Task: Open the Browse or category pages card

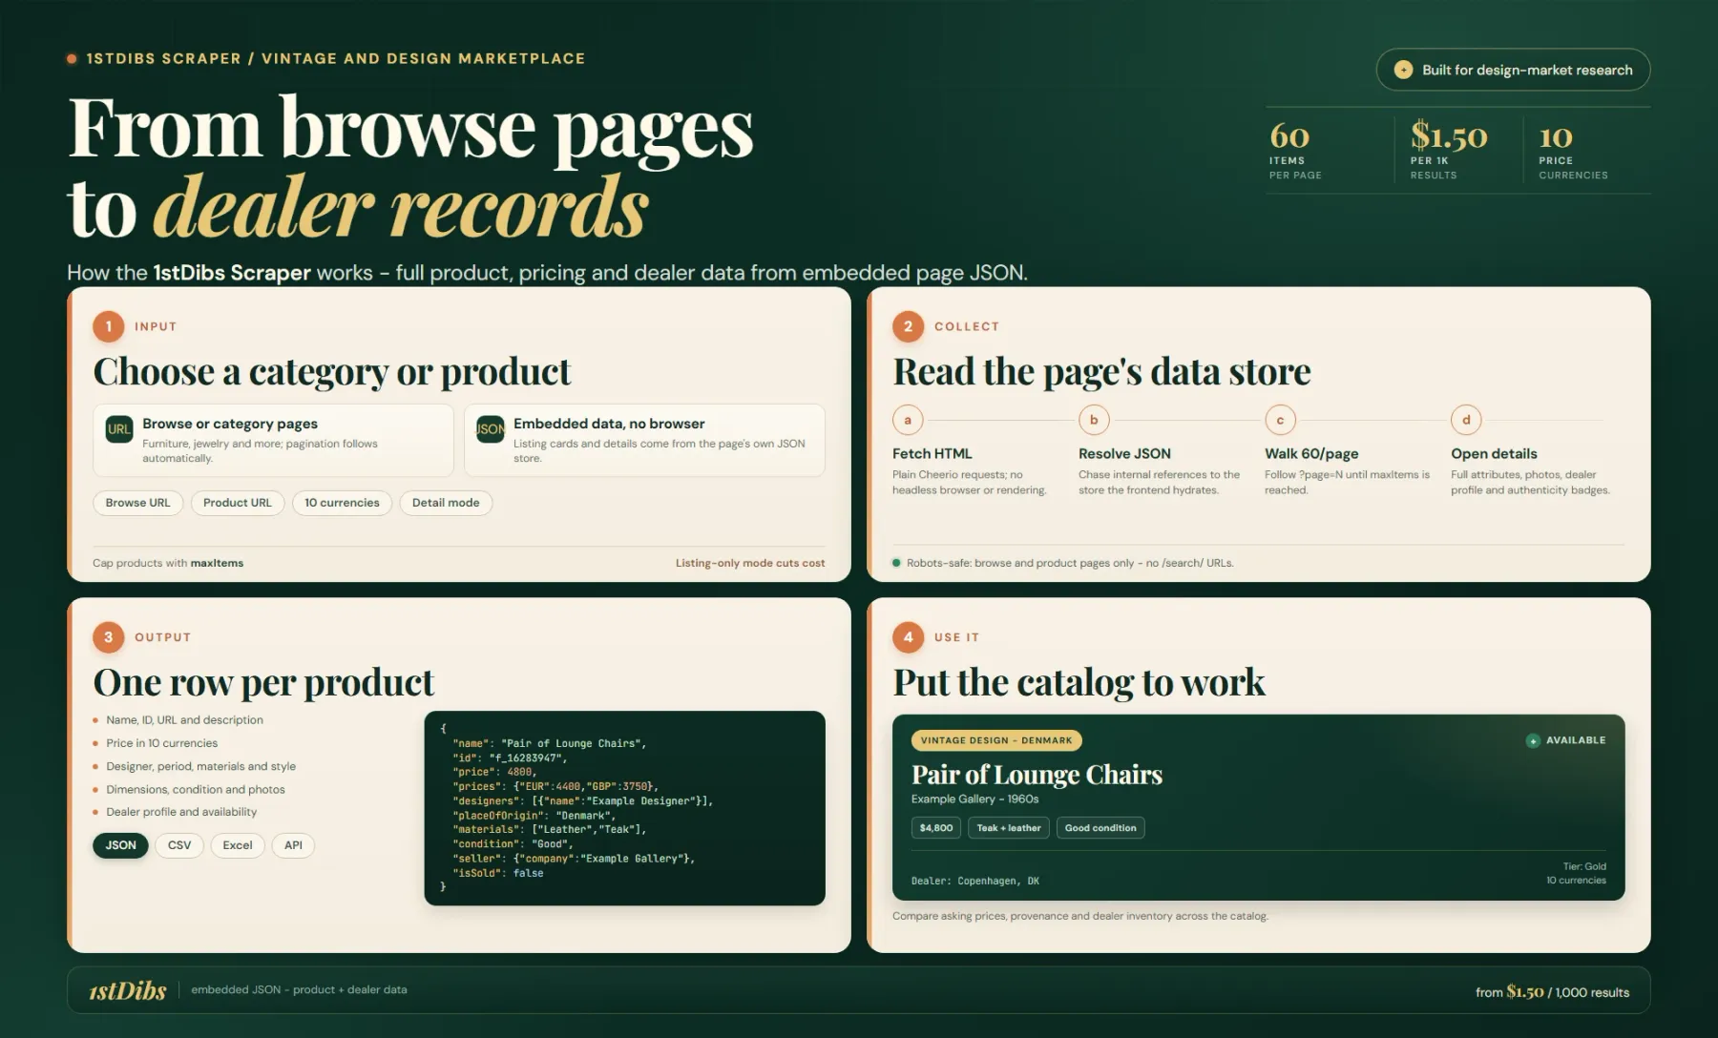Action: [273, 440]
